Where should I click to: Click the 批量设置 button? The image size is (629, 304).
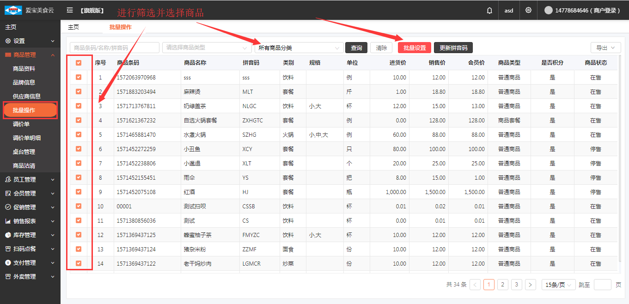414,48
